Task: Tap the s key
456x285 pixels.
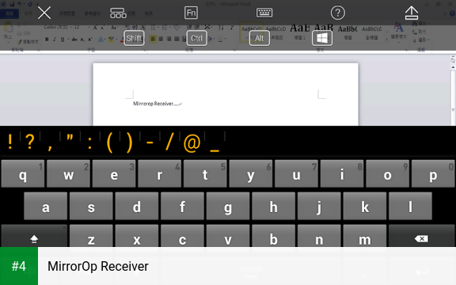Action: pos(91,206)
